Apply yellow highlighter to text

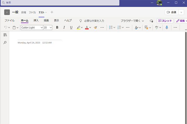pyautogui.click(x=78, y=28)
